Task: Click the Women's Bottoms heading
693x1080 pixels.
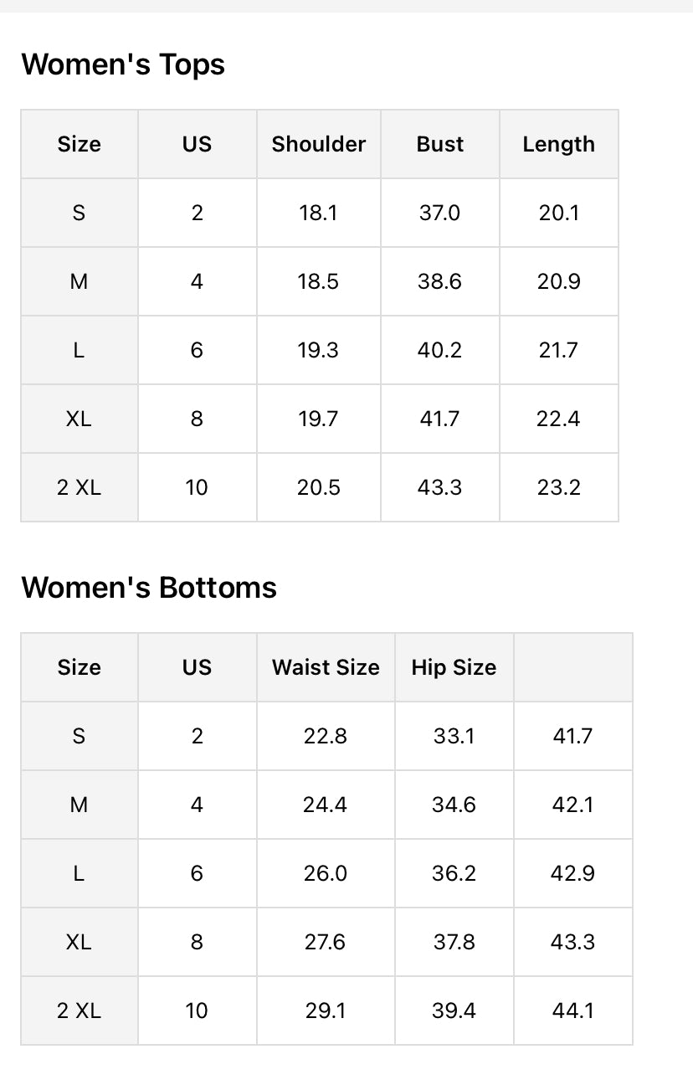Action: pyautogui.click(x=149, y=588)
